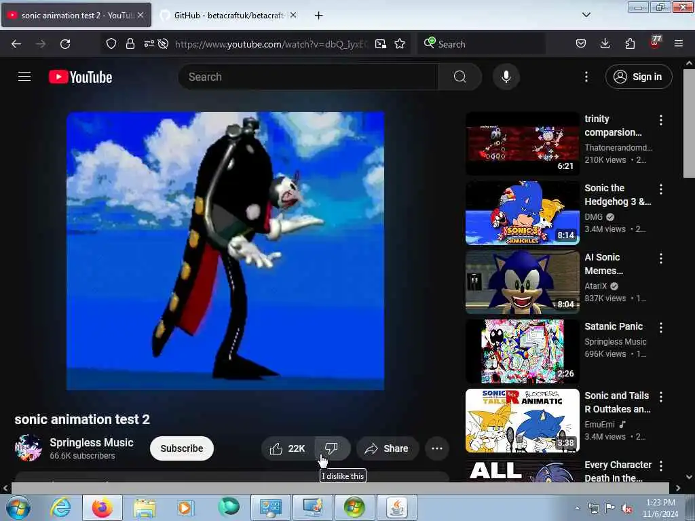Click the page vertical scrollbar thumb
The height and width of the screenshot is (521, 695).
click(688, 123)
